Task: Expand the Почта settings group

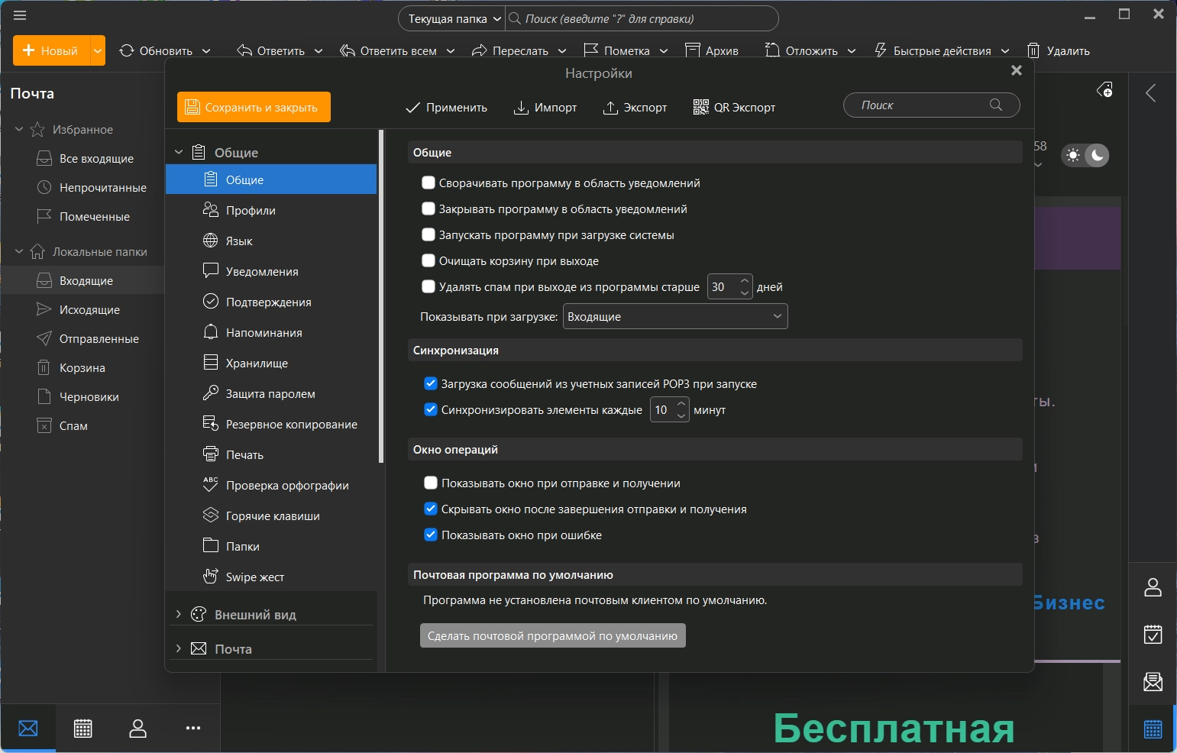Action: point(179,648)
